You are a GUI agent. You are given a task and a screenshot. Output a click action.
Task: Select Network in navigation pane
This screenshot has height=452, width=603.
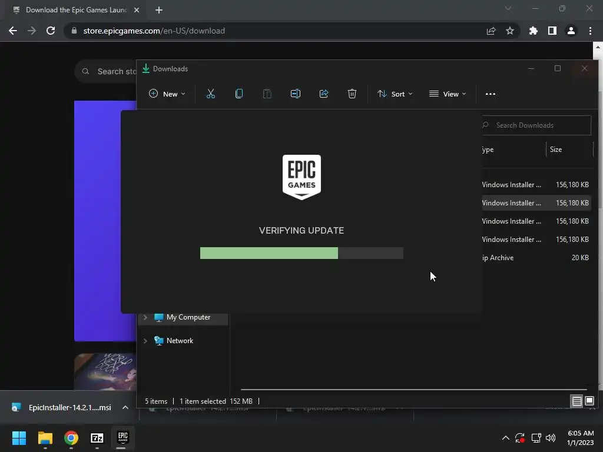[180, 341]
